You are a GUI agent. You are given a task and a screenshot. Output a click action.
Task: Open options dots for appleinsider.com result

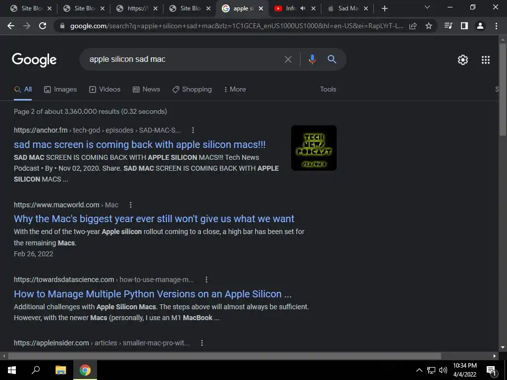click(x=202, y=343)
